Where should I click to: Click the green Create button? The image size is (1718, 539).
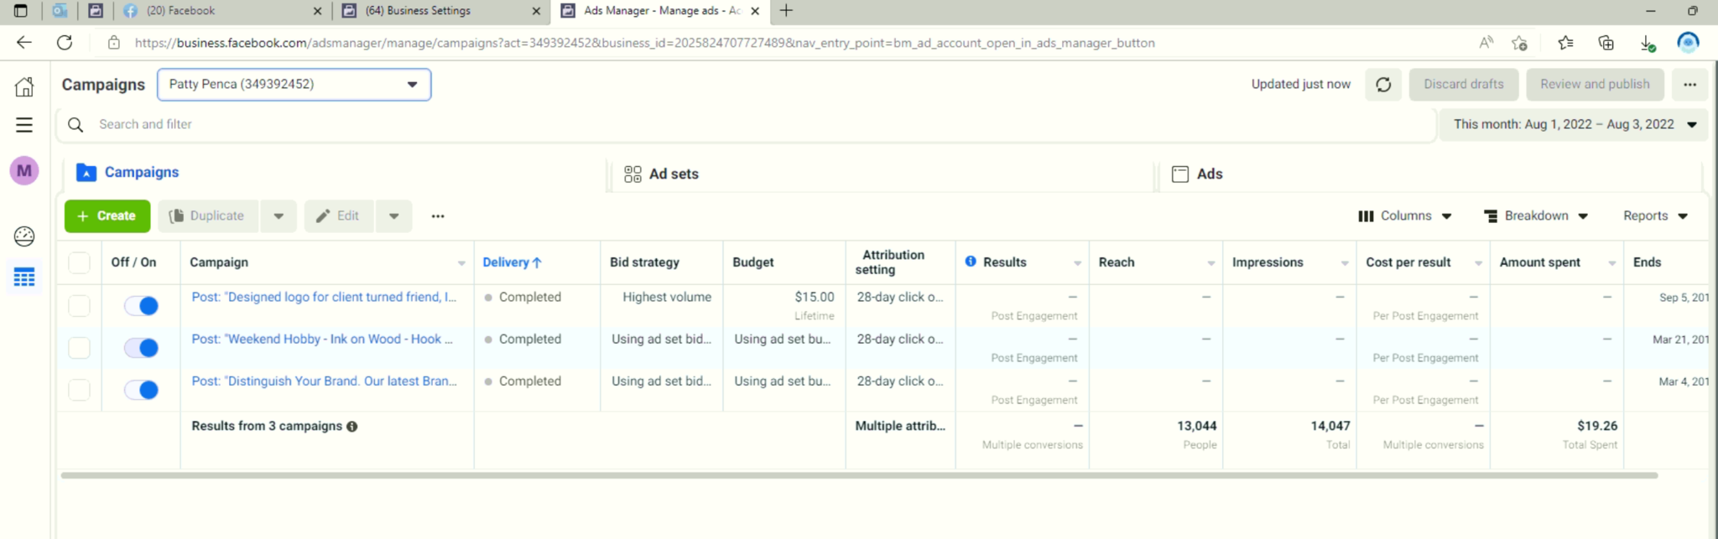pos(107,216)
